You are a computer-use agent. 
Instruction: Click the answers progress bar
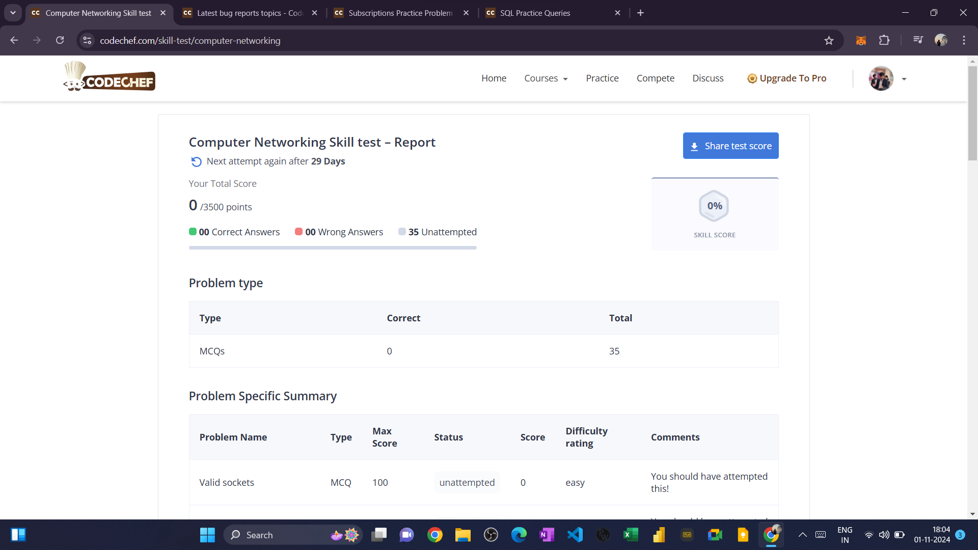[x=333, y=248]
